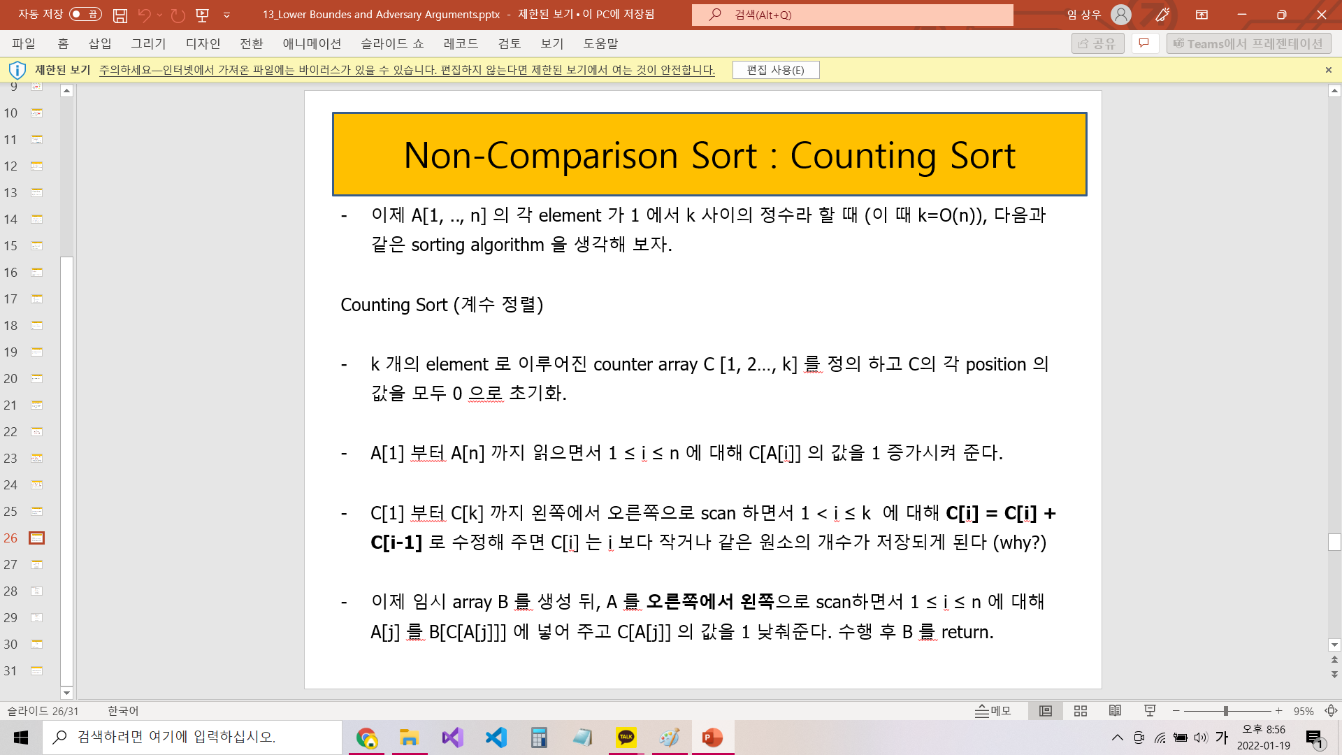Open the undo history dropdown arrow

[x=160, y=15]
